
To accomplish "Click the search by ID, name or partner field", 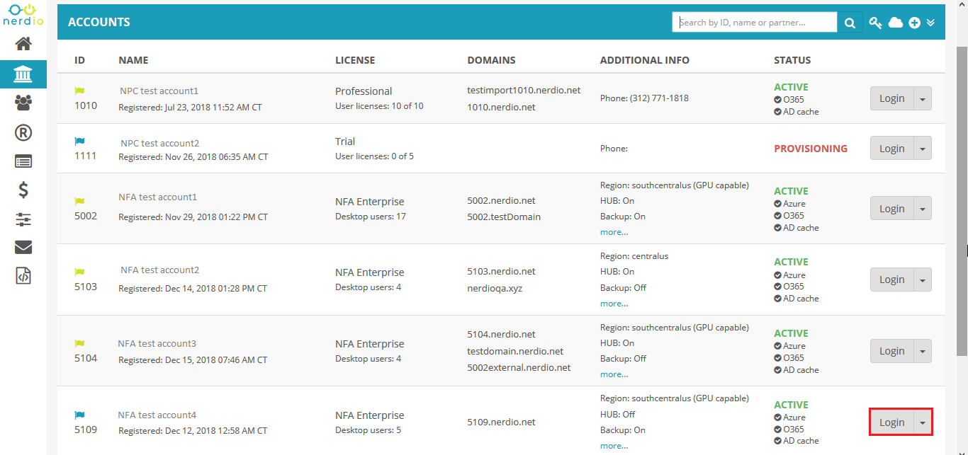I will [x=755, y=23].
